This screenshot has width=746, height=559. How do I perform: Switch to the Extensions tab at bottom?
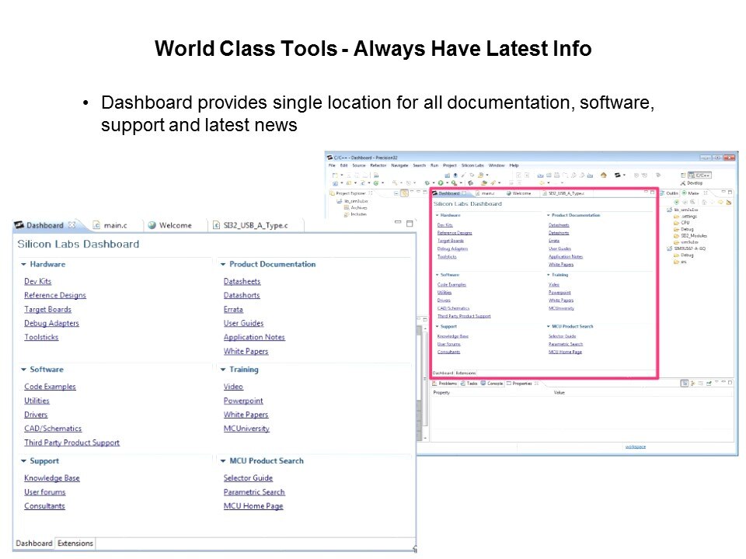tap(75, 543)
